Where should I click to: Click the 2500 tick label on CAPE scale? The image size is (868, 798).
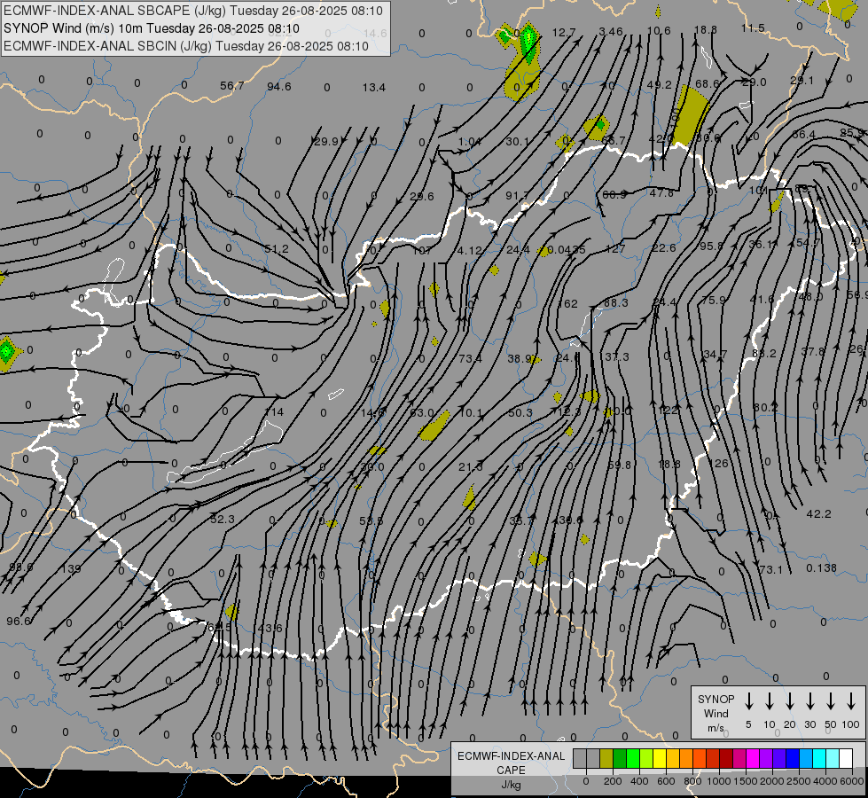pos(799,781)
